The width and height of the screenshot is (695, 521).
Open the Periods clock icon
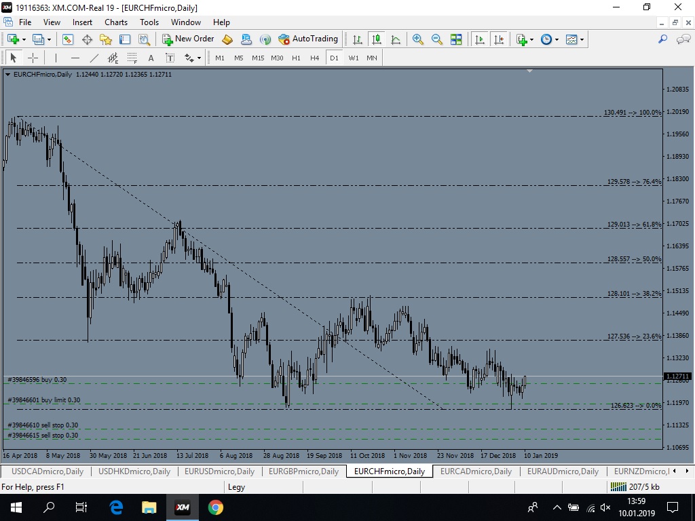(x=546, y=39)
